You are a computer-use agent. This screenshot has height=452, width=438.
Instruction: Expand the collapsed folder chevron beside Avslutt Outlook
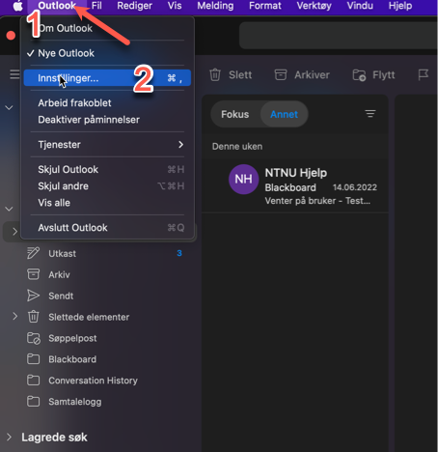(x=14, y=231)
